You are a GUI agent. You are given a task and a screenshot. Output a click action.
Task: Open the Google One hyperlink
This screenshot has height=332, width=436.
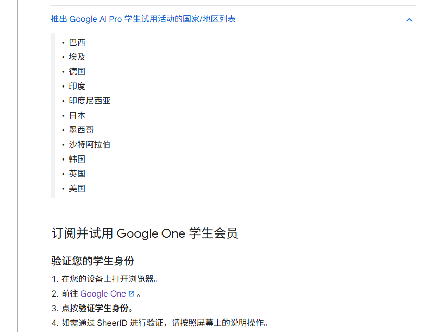click(103, 293)
